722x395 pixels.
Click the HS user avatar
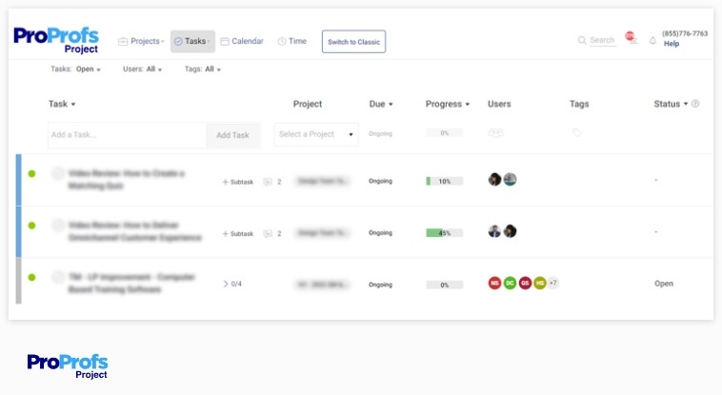coord(540,283)
